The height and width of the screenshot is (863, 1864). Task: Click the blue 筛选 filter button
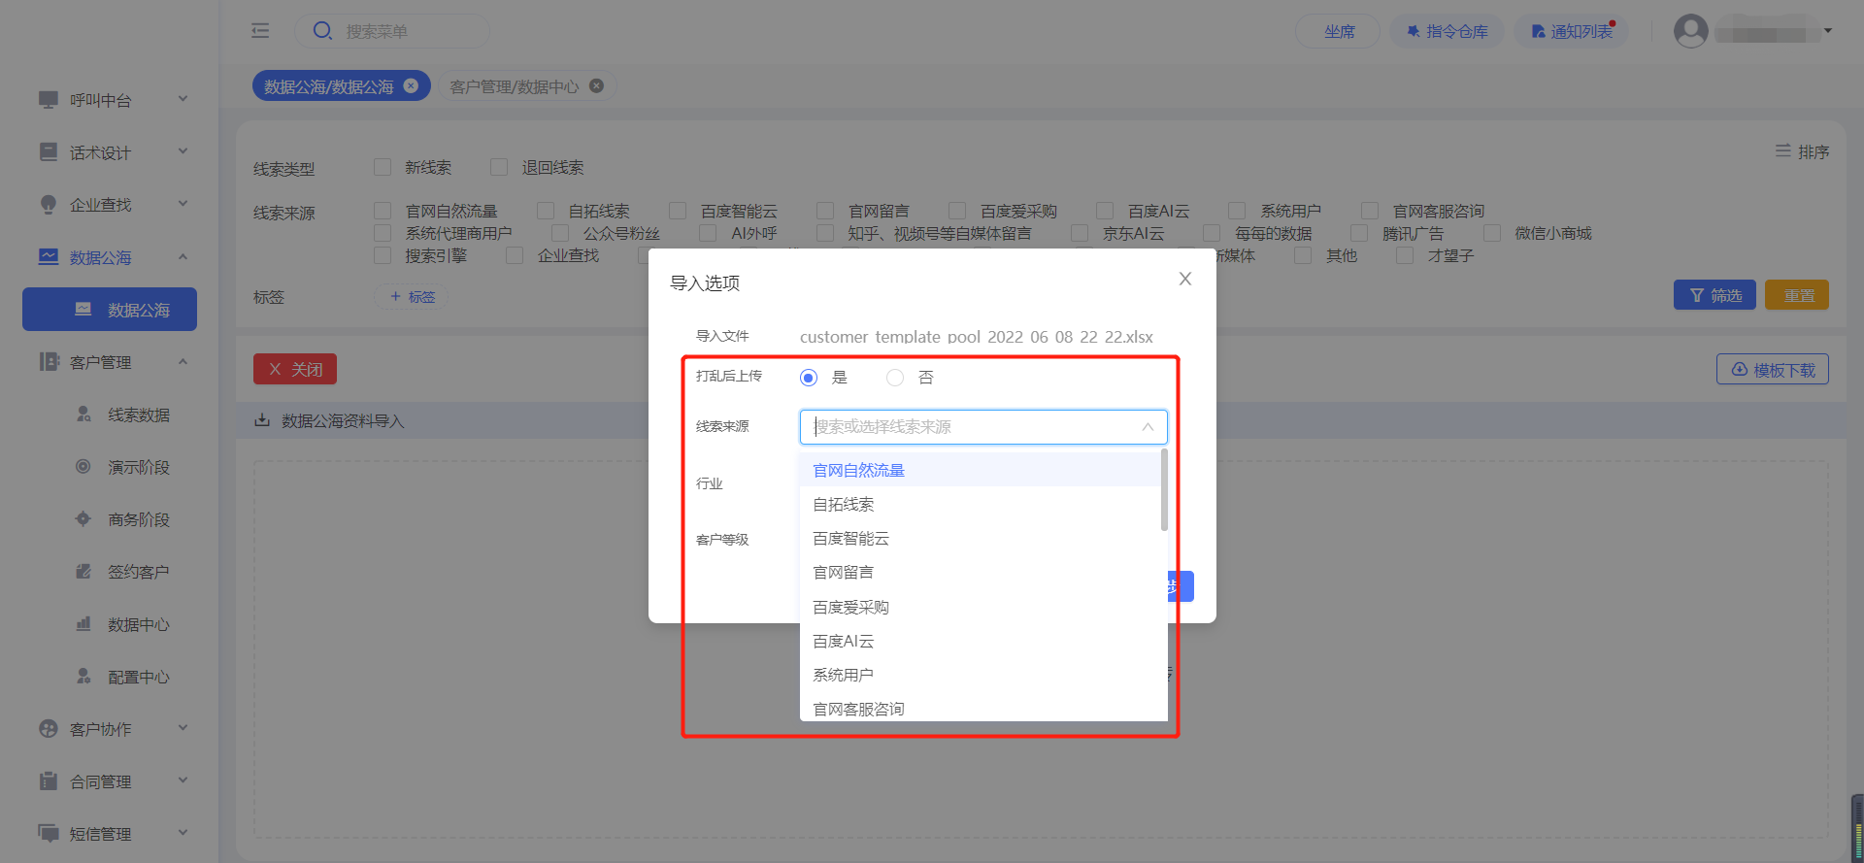tap(1714, 295)
